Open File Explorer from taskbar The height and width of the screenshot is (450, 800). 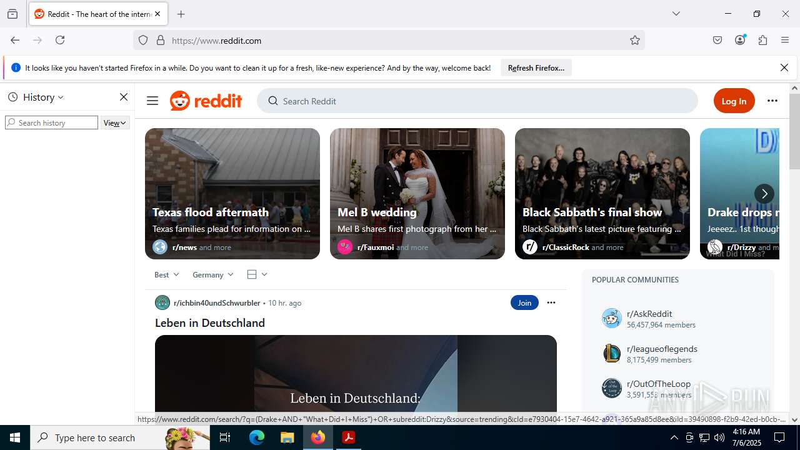click(287, 437)
